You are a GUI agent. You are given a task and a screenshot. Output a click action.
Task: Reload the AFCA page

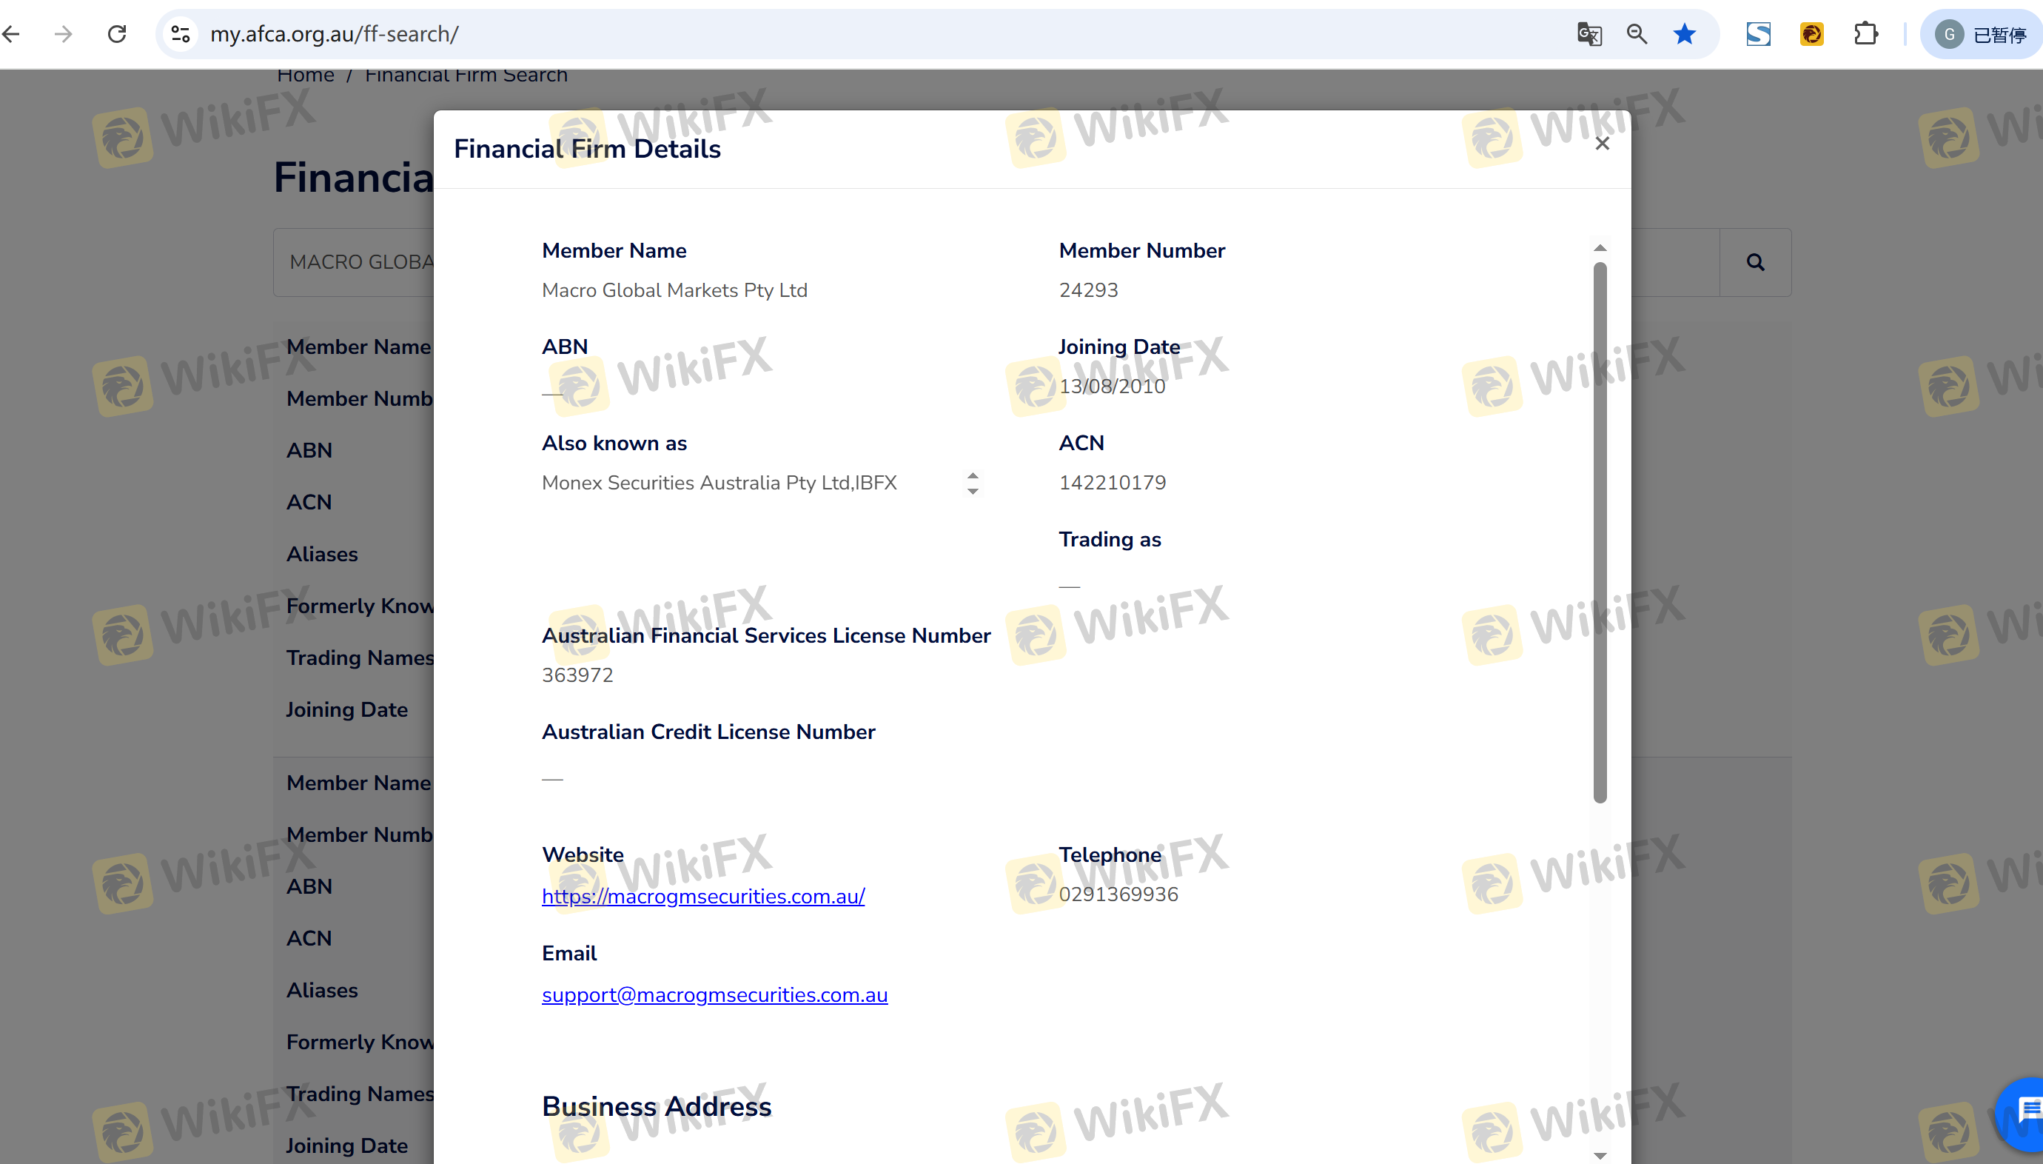tap(118, 33)
